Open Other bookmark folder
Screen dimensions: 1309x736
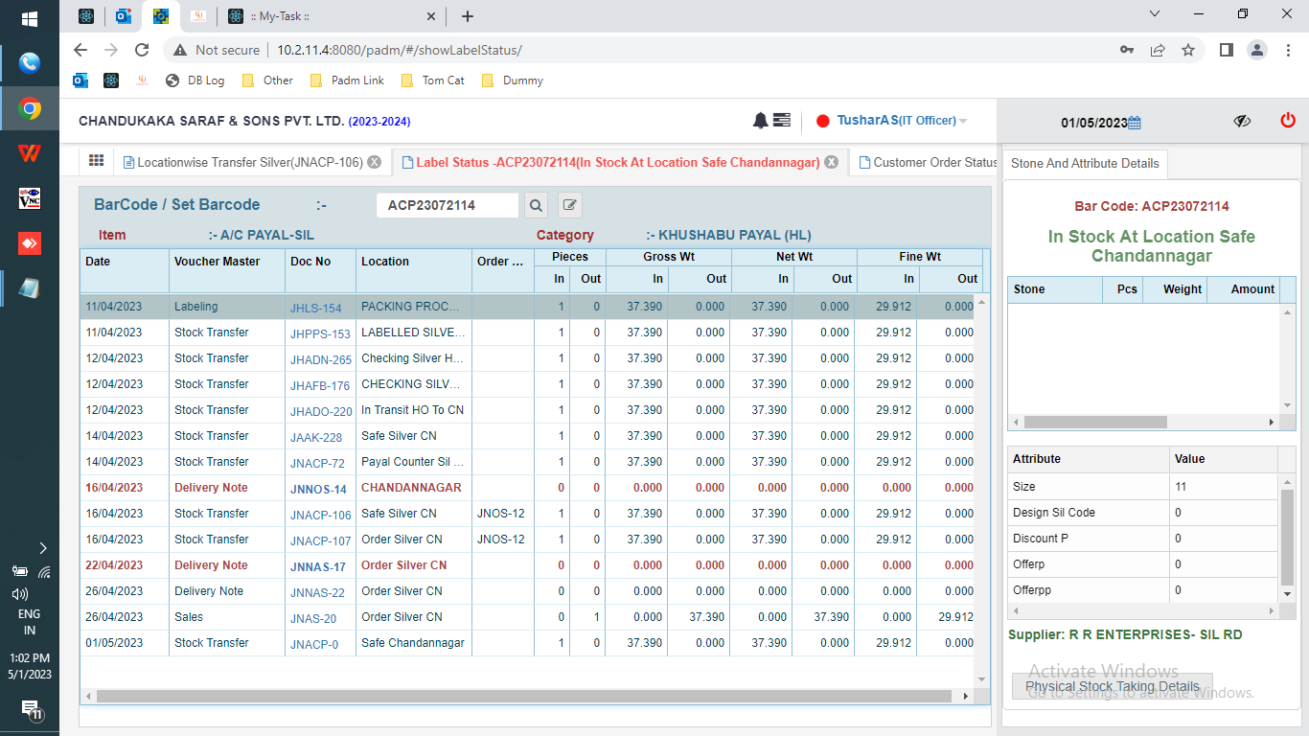(x=267, y=80)
